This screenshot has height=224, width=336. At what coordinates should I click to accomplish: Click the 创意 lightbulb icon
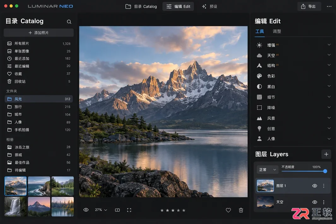[x=259, y=129]
